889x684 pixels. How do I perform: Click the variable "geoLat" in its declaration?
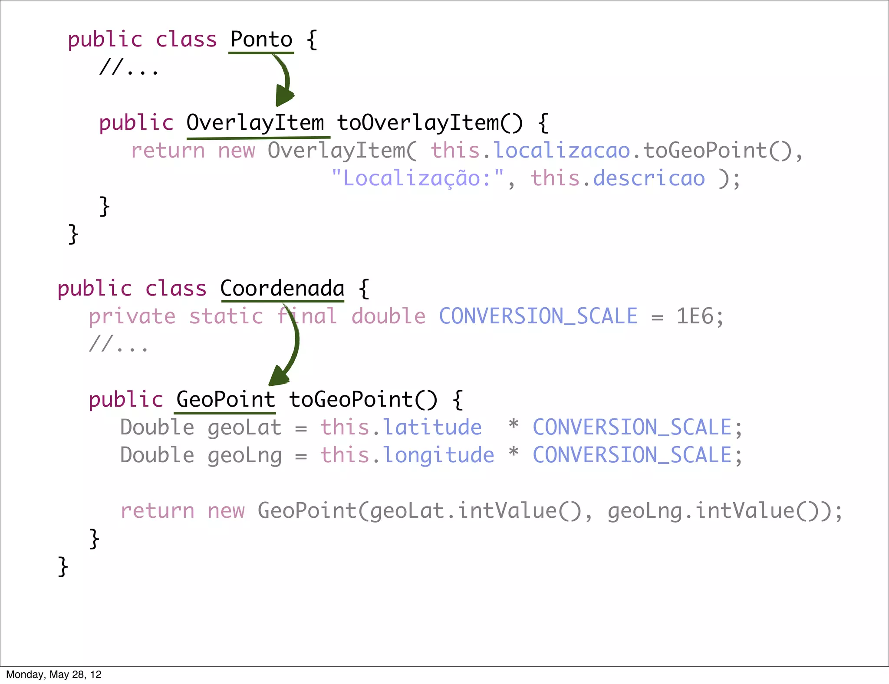pyautogui.click(x=245, y=428)
